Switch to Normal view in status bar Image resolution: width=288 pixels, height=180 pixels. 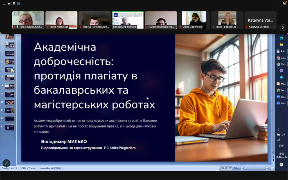click(222, 168)
